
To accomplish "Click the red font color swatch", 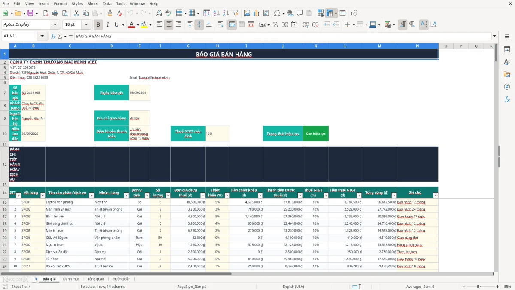I will coord(131,25).
